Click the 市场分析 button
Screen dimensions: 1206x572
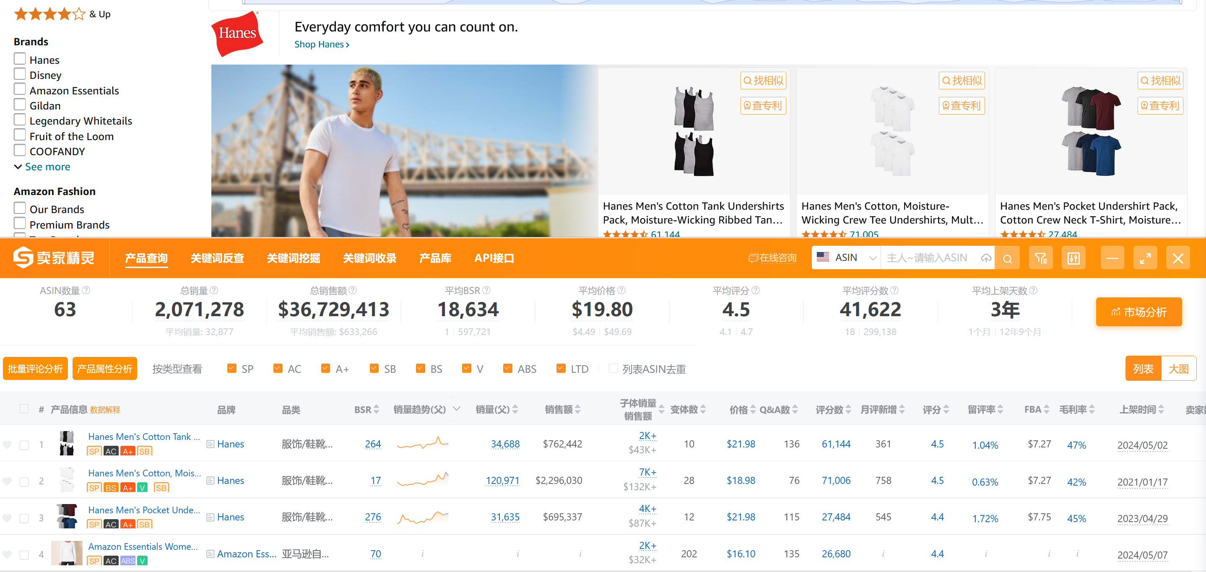point(1138,312)
